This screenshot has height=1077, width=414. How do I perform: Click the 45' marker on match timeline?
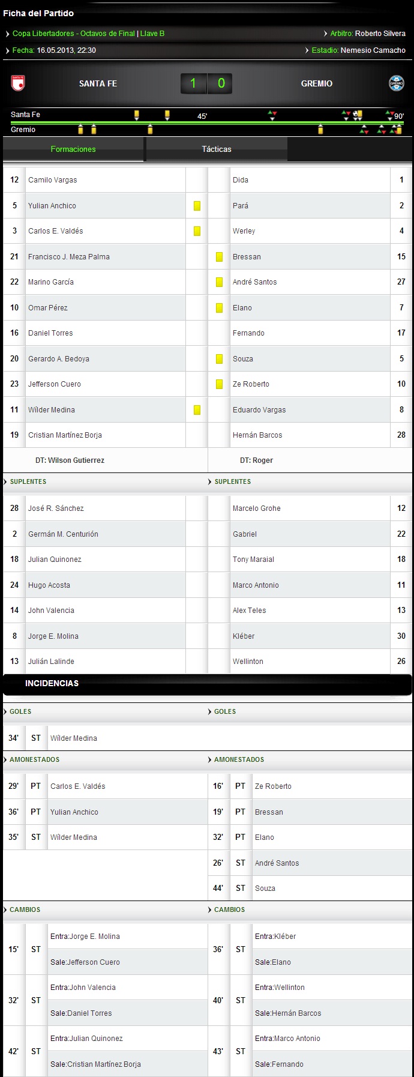(x=202, y=116)
